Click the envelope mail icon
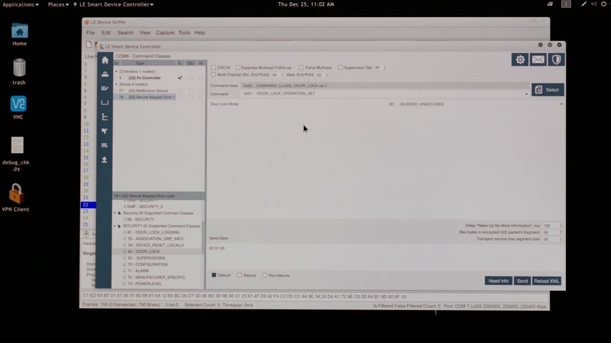The image size is (611, 343). pos(538,60)
